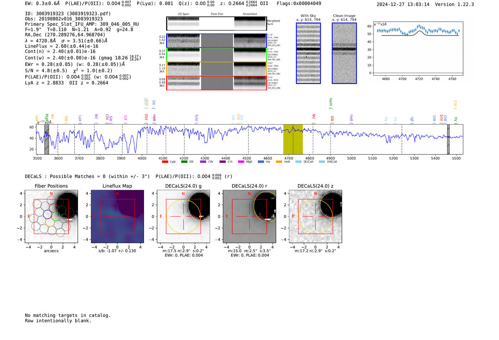This screenshot has height=340, width=499.
Task: Click the Clean Image panel
Action: pos(344,53)
